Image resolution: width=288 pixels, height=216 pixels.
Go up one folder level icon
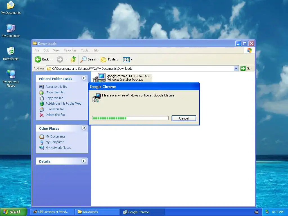coord(73,59)
